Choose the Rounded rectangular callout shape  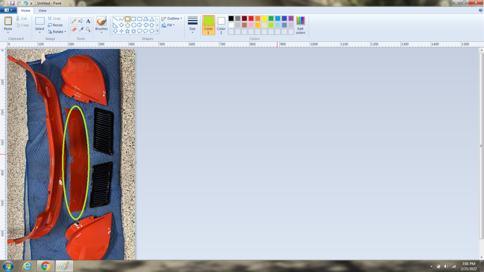(139, 31)
